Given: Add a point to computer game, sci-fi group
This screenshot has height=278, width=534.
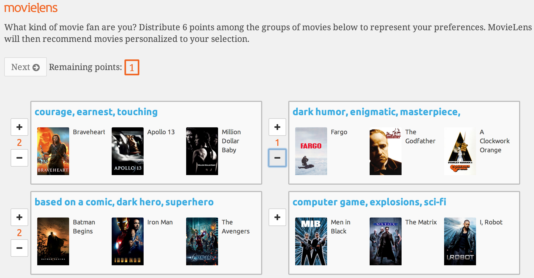Looking at the screenshot, I should 277,217.
